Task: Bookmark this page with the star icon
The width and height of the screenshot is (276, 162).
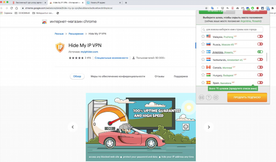Action: point(206,8)
